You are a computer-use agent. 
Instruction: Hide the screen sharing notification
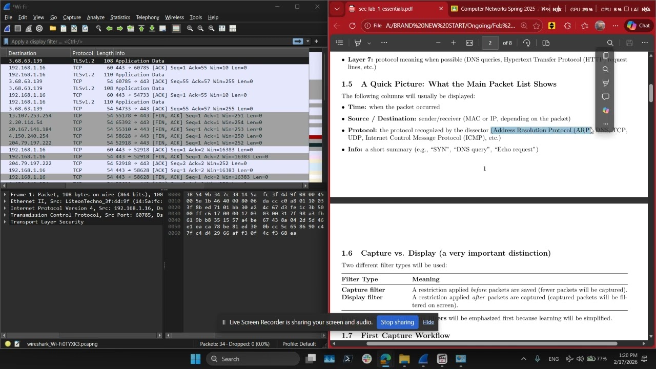[428, 322]
